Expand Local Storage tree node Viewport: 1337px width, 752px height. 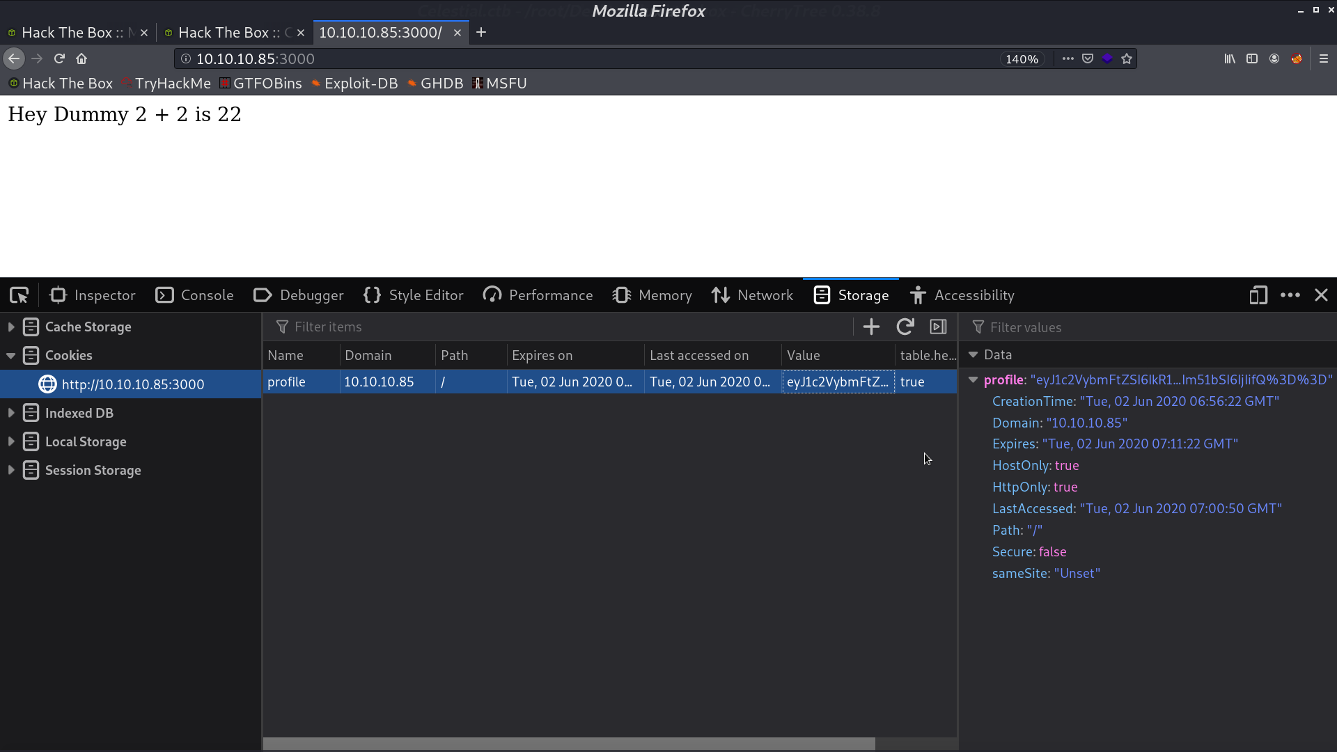(11, 441)
